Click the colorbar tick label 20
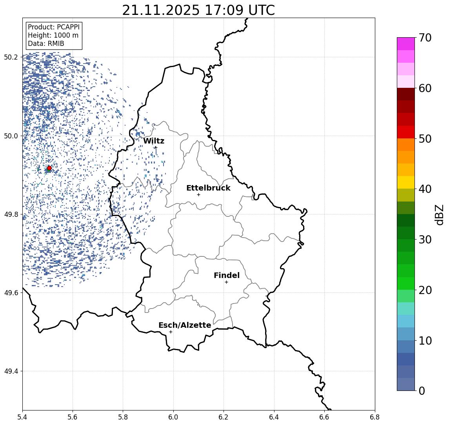This screenshot has height=425, width=449. point(425,290)
